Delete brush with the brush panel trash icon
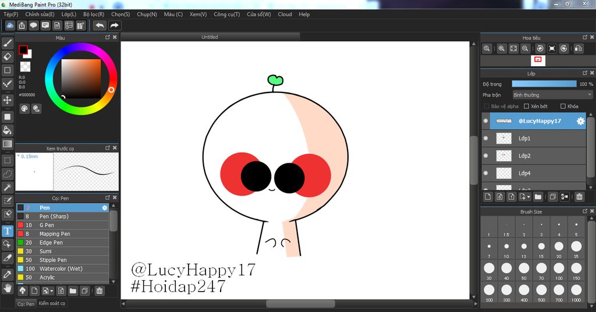The width and height of the screenshot is (596, 312). click(99, 291)
